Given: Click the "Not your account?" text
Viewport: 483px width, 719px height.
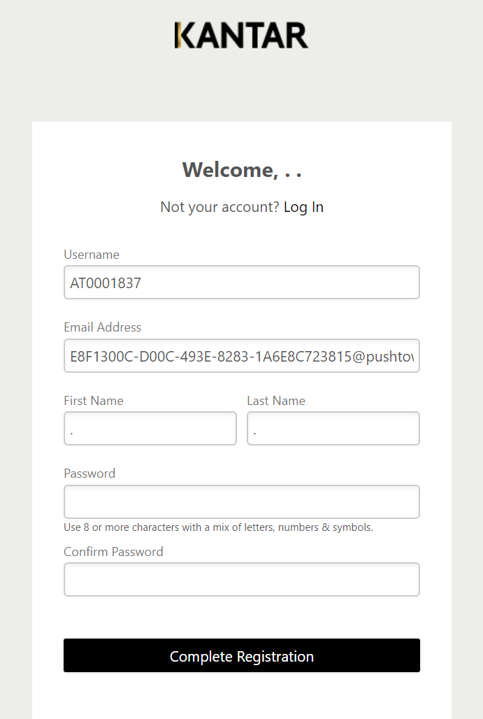Looking at the screenshot, I should coord(219,207).
